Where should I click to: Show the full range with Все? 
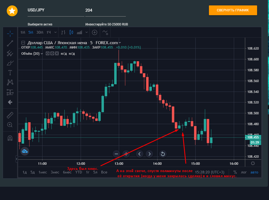pyautogui.click(x=104, y=172)
